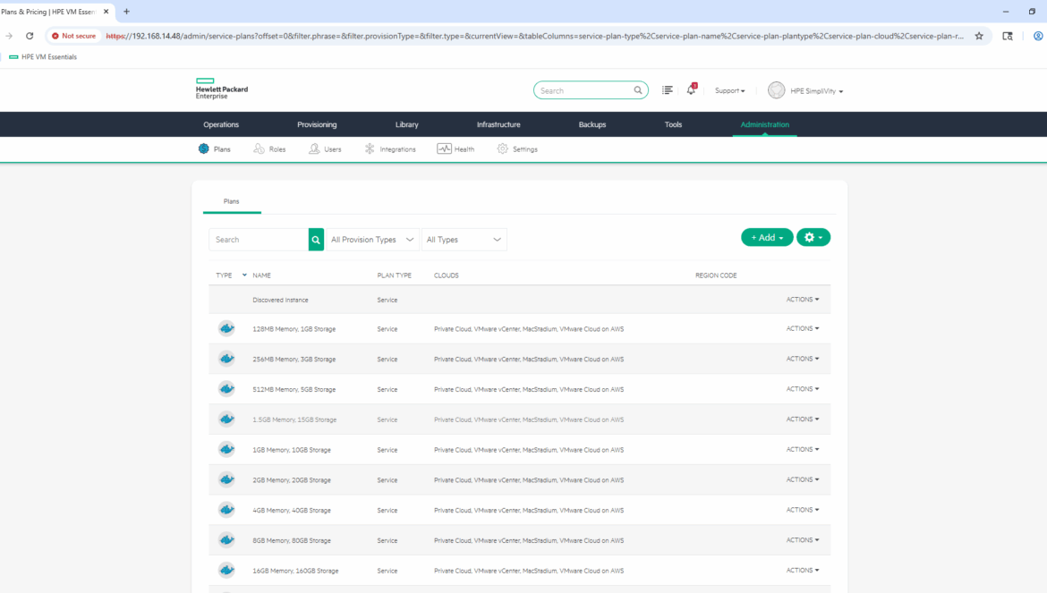This screenshot has width=1047, height=593.
Task: Click the green Add button
Action: pos(767,237)
